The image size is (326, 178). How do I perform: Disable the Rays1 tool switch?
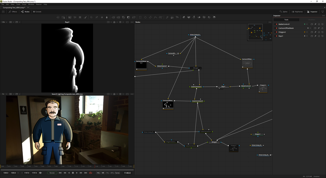pos(276,36)
